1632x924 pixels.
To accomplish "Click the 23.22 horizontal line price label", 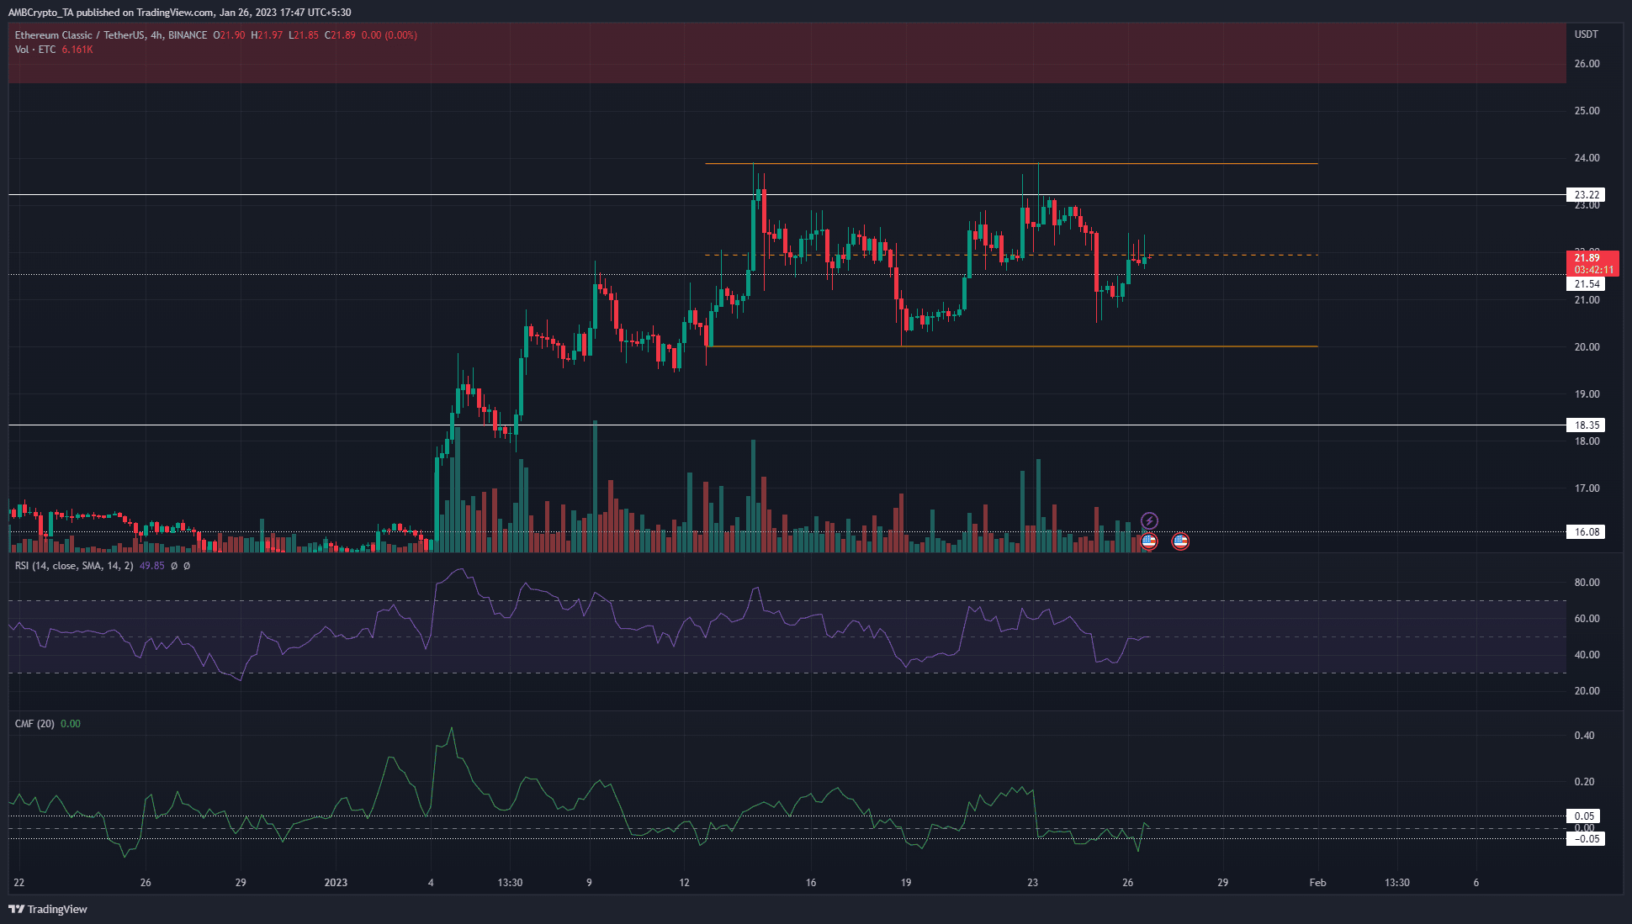I will coord(1586,195).
